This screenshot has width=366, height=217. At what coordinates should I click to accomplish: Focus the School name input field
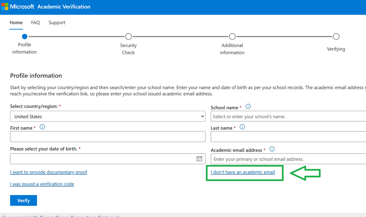[288, 116]
